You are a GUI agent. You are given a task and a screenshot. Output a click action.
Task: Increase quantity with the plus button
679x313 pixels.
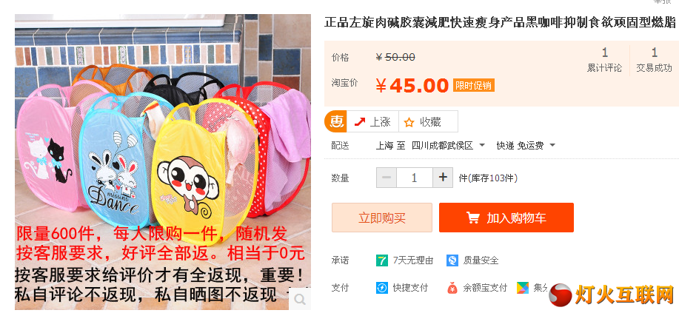[x=443, y=178]
